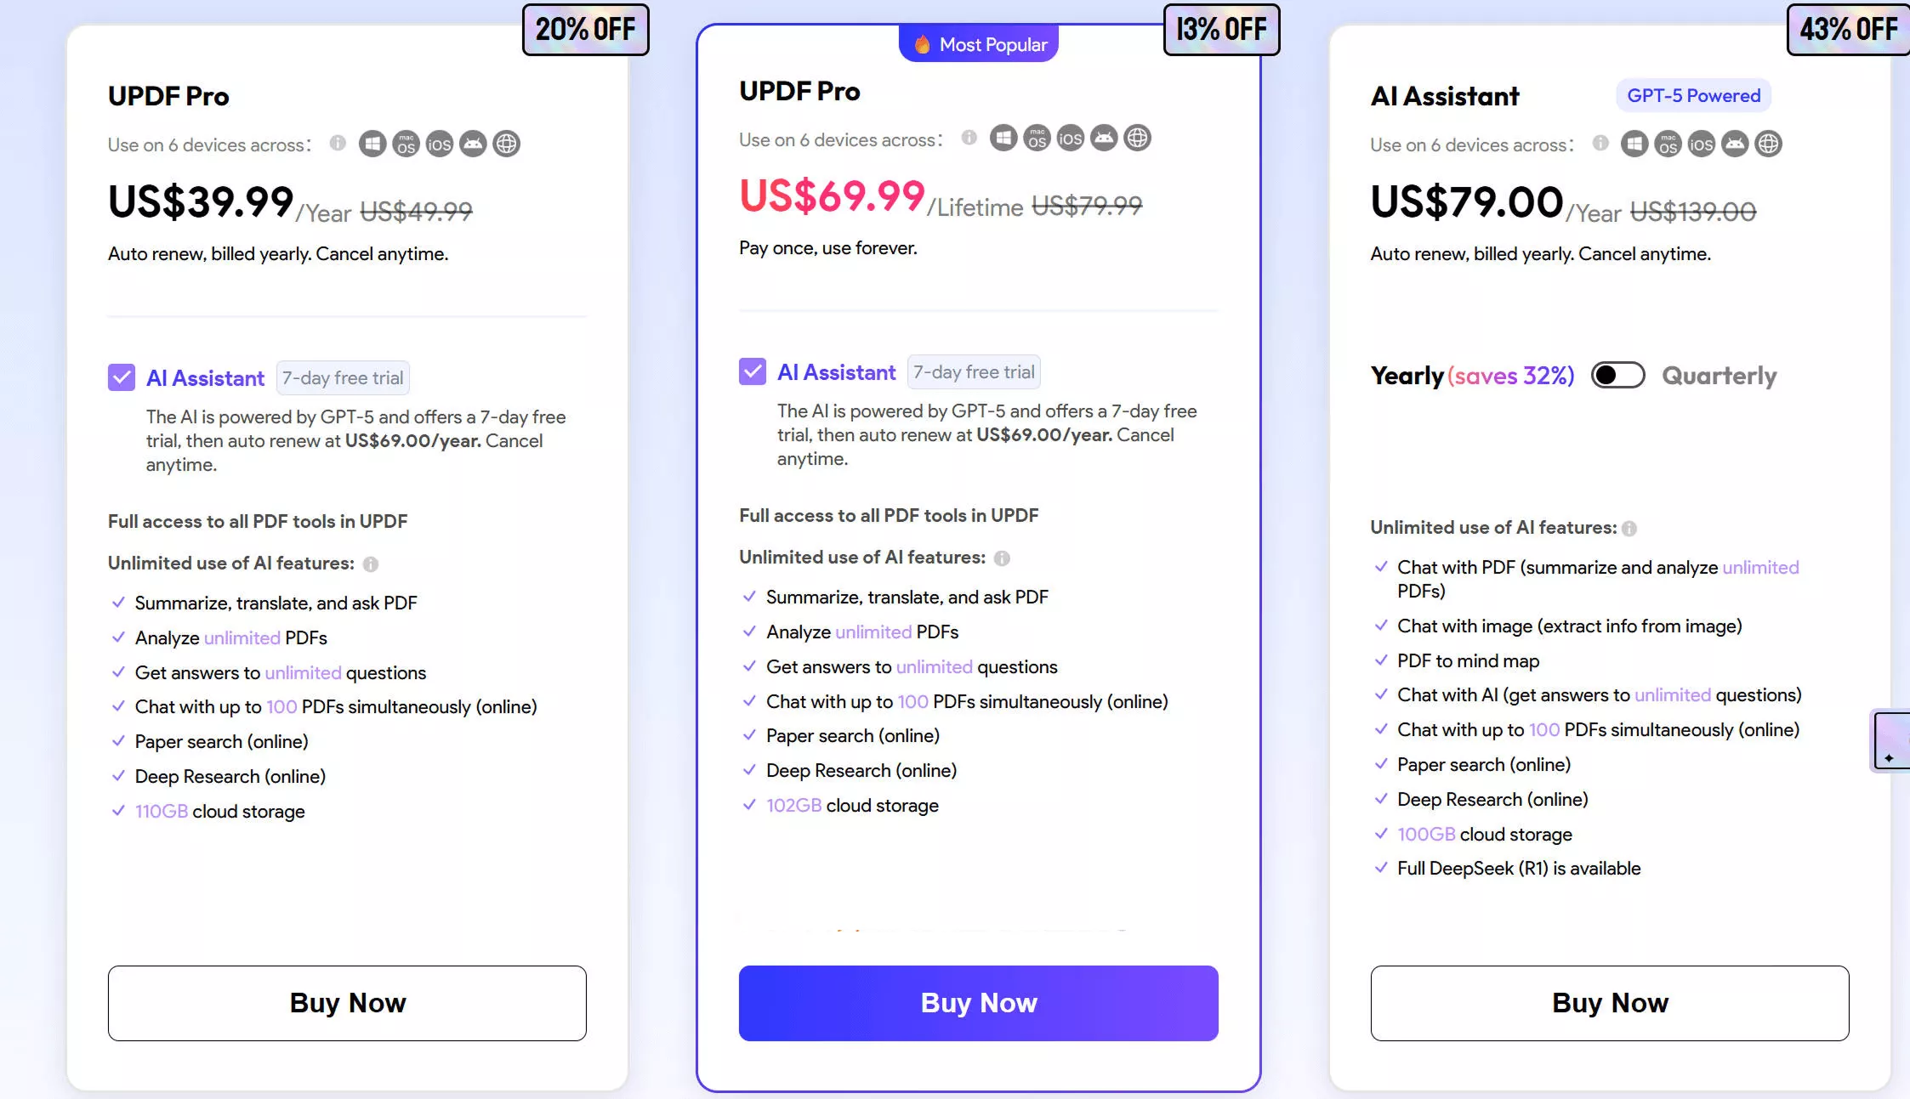This screenshot has width=1910, height=1099.
Task: Click the flame icon on the Most Popular badge
Action: 921,43
